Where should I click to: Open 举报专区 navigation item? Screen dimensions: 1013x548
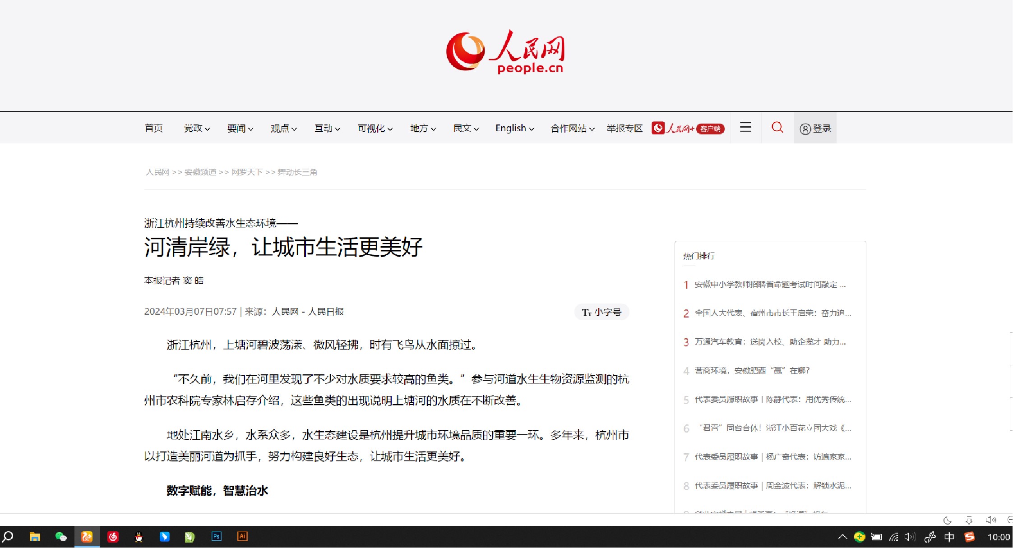point(624,129)
